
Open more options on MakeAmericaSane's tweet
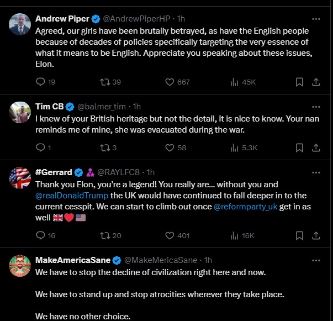point(316,259)
